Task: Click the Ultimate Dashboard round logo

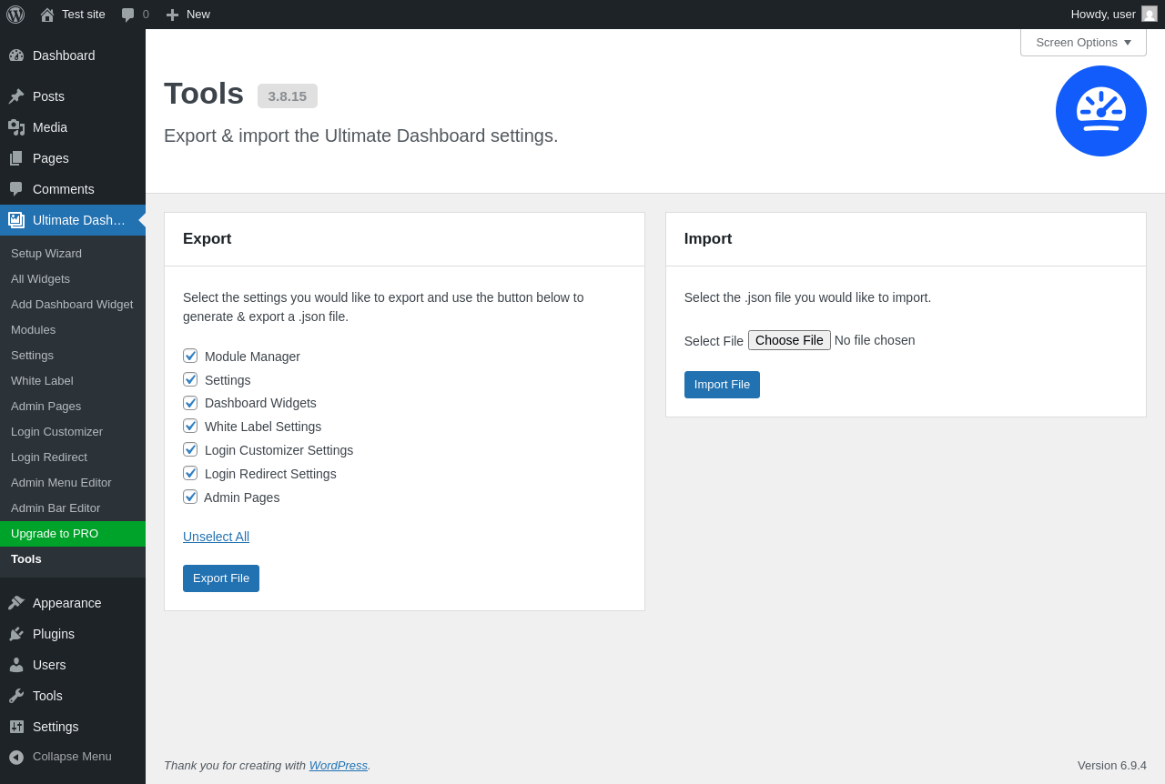Action: [1100, 111]
